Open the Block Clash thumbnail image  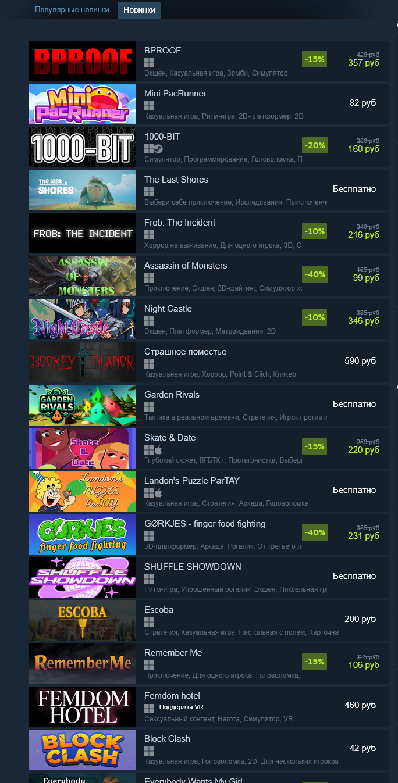click(83, 750)
